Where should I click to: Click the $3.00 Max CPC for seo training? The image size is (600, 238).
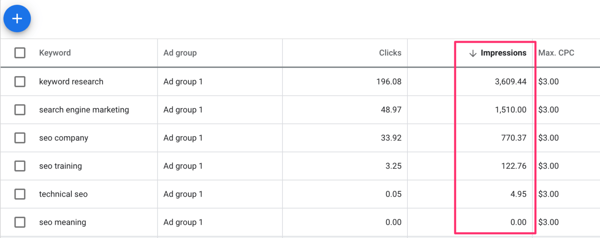point(548,166)
